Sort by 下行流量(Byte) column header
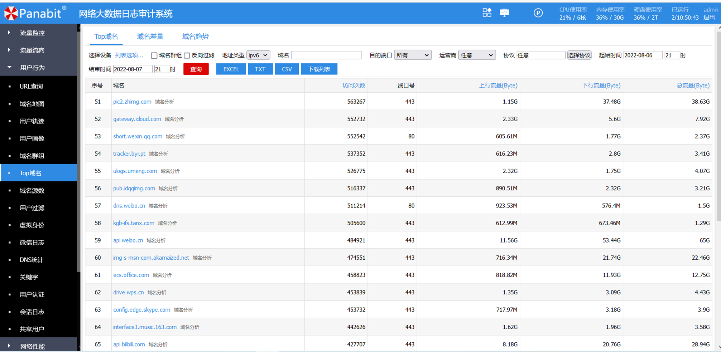 [x=601, y=85]
